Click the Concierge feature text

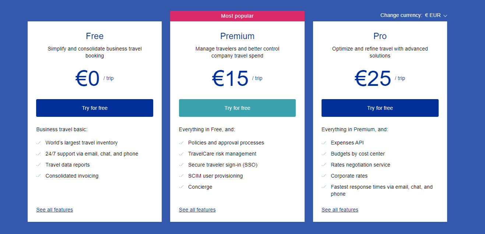200,187
